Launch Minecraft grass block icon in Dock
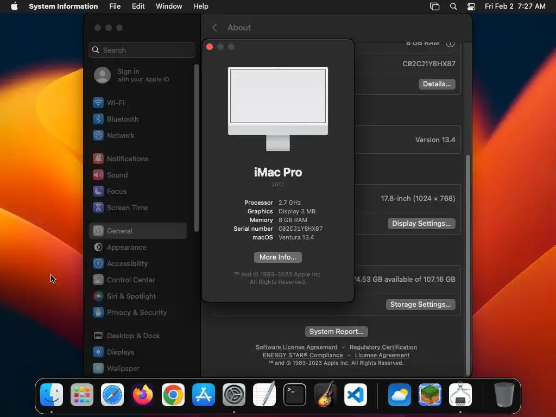The height and width of the screenshot is (417, 556). pos(430,395)
